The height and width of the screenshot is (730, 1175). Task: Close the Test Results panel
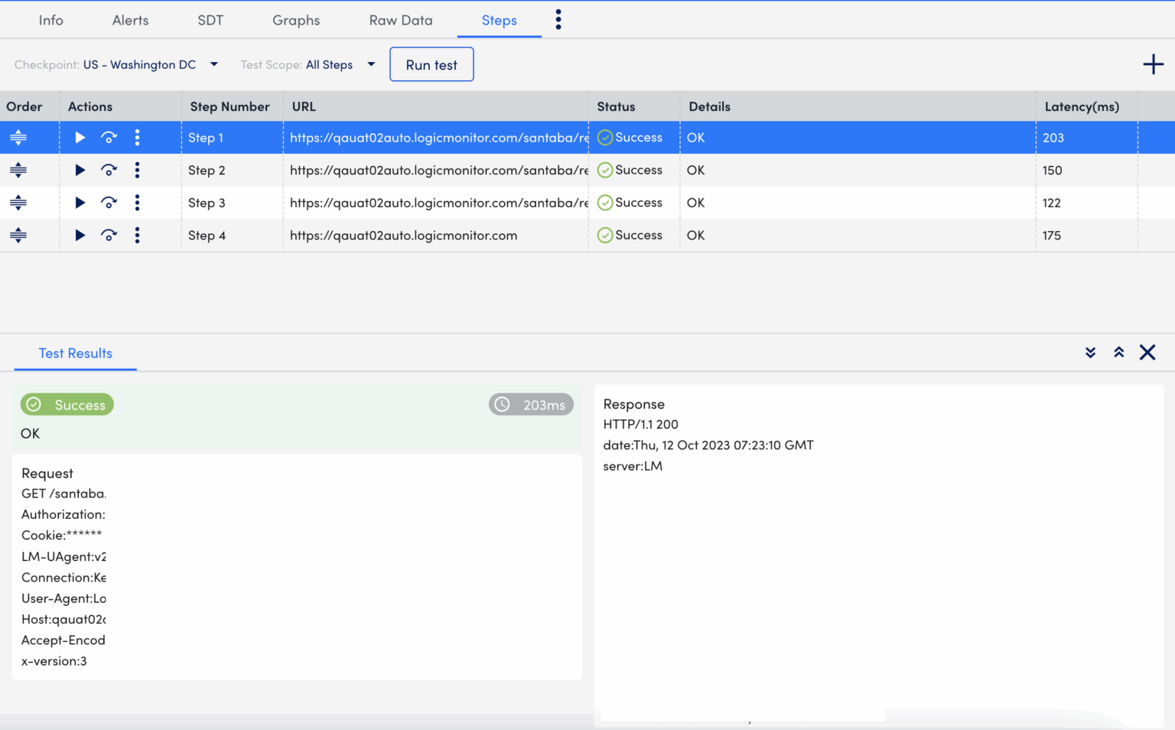(x=1147, y=352)
